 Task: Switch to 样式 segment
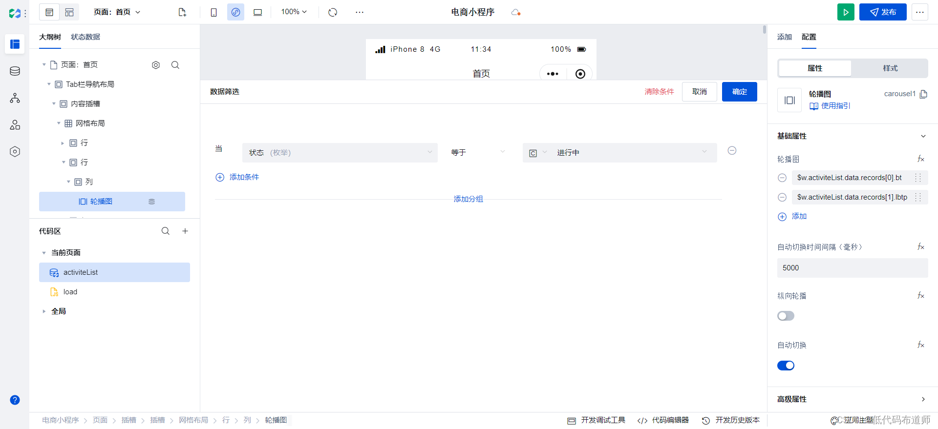coord(890,68)
